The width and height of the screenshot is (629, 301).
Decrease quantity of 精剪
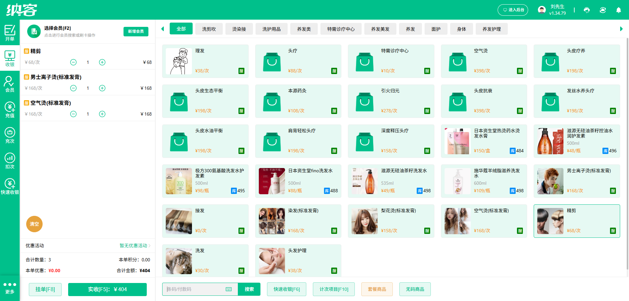pos(73,62)
